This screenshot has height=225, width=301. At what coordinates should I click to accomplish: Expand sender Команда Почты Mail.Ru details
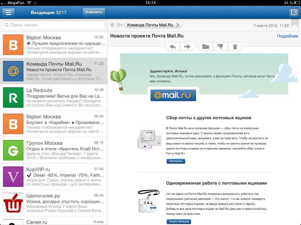pos(153,25)
